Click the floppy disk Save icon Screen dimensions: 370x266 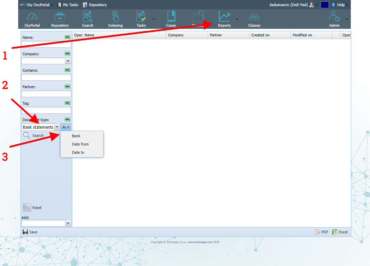pos(25,232)
